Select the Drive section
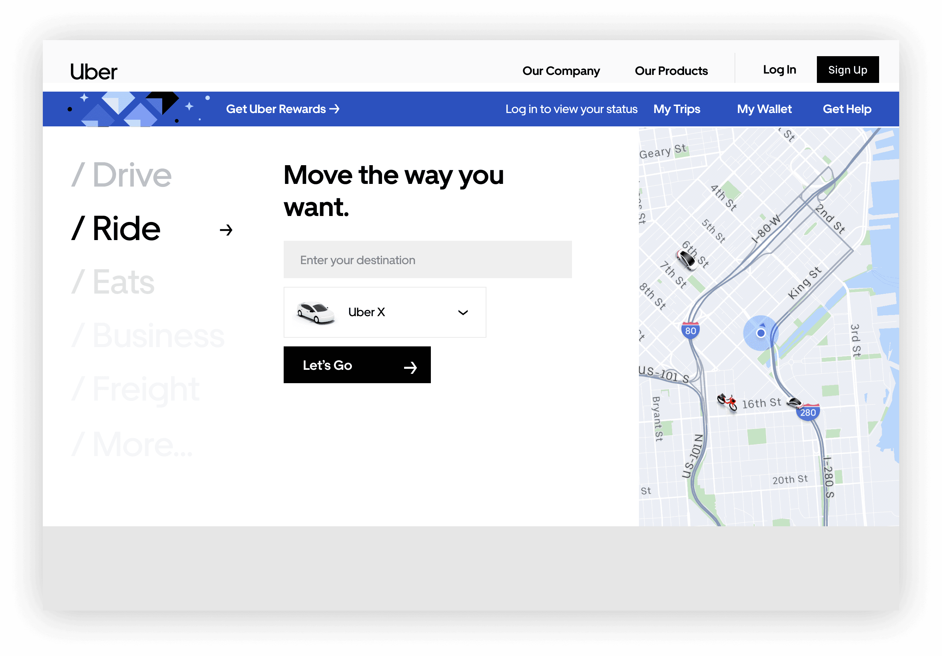Screen dimensions: 942x656 click(121, 175)
